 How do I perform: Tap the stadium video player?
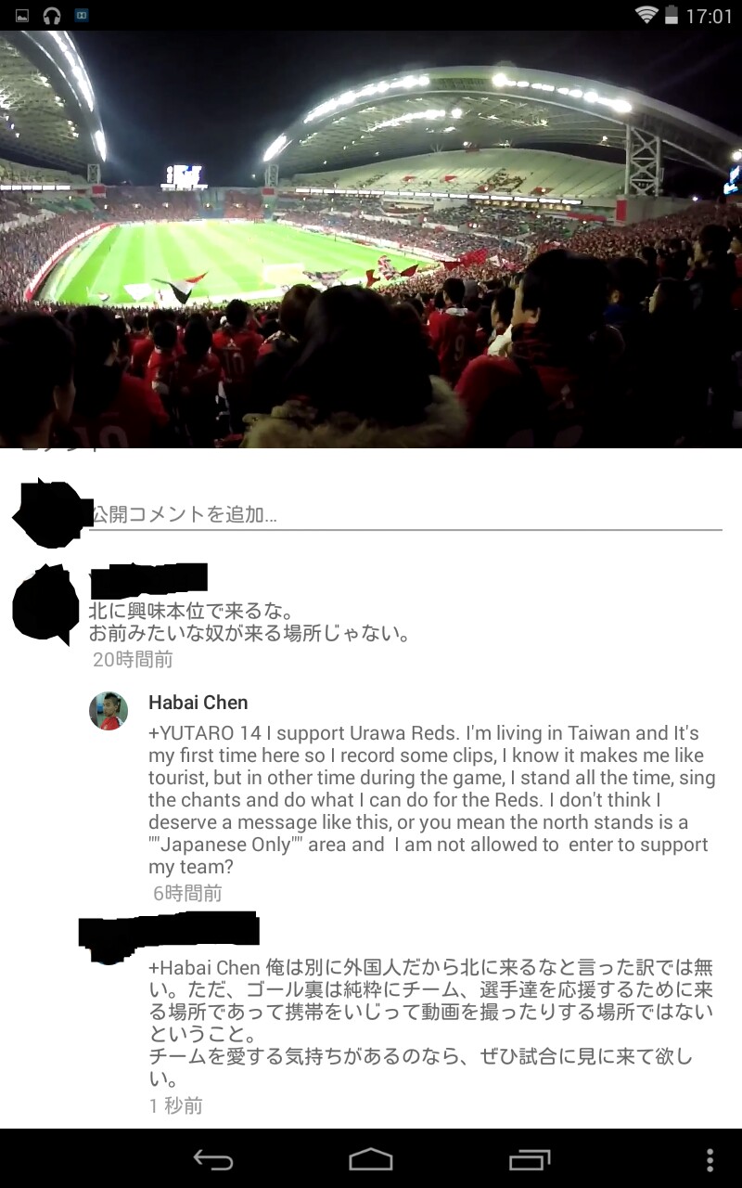[x=371, y=239]
